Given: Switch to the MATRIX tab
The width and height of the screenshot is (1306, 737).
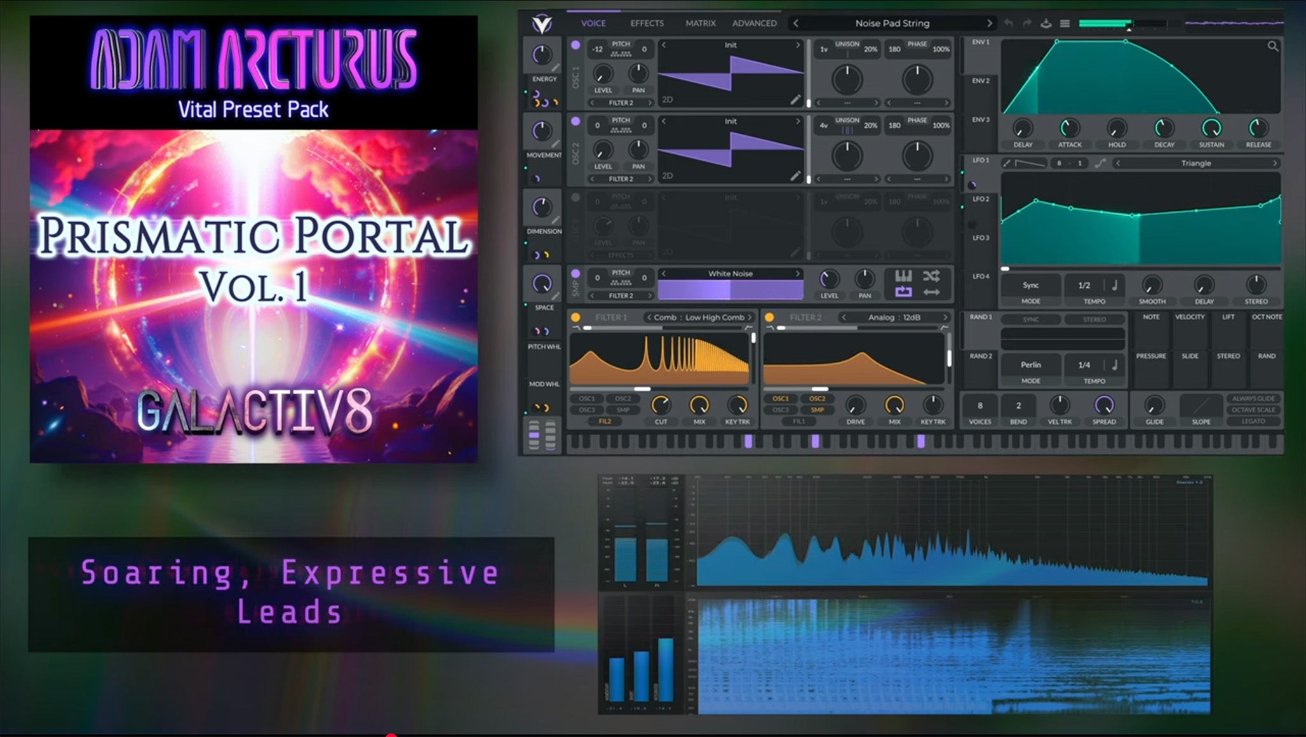Looking at the screenshot, I should click(701, 23).
